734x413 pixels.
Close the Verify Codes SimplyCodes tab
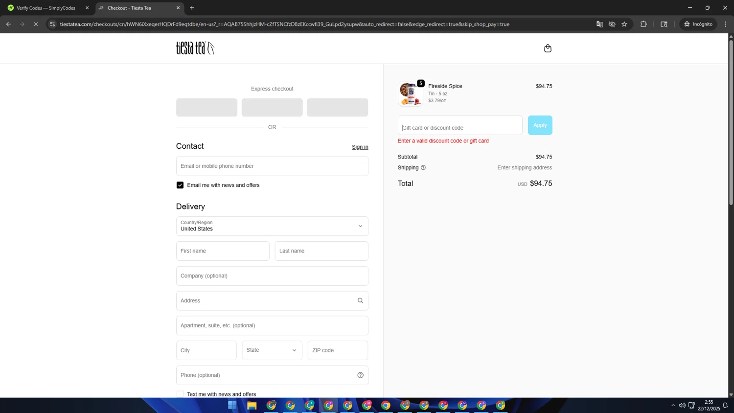coord(87,8)
